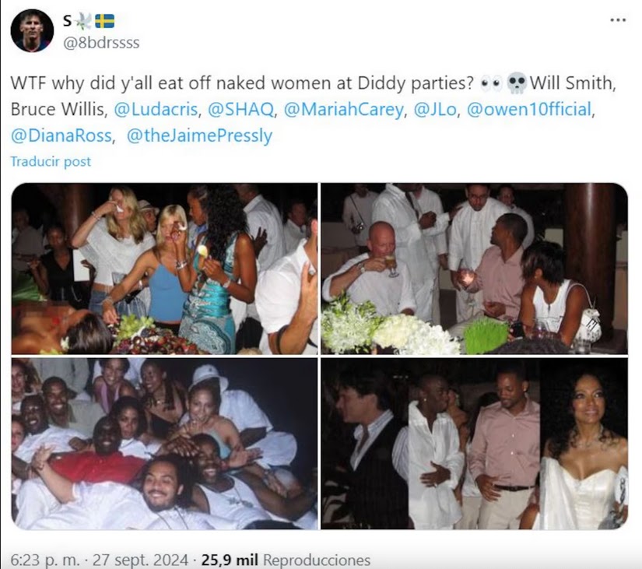Open the @SHAQ mention link
The width and height of the screenshot is (642, 569).
pos(240,110)
